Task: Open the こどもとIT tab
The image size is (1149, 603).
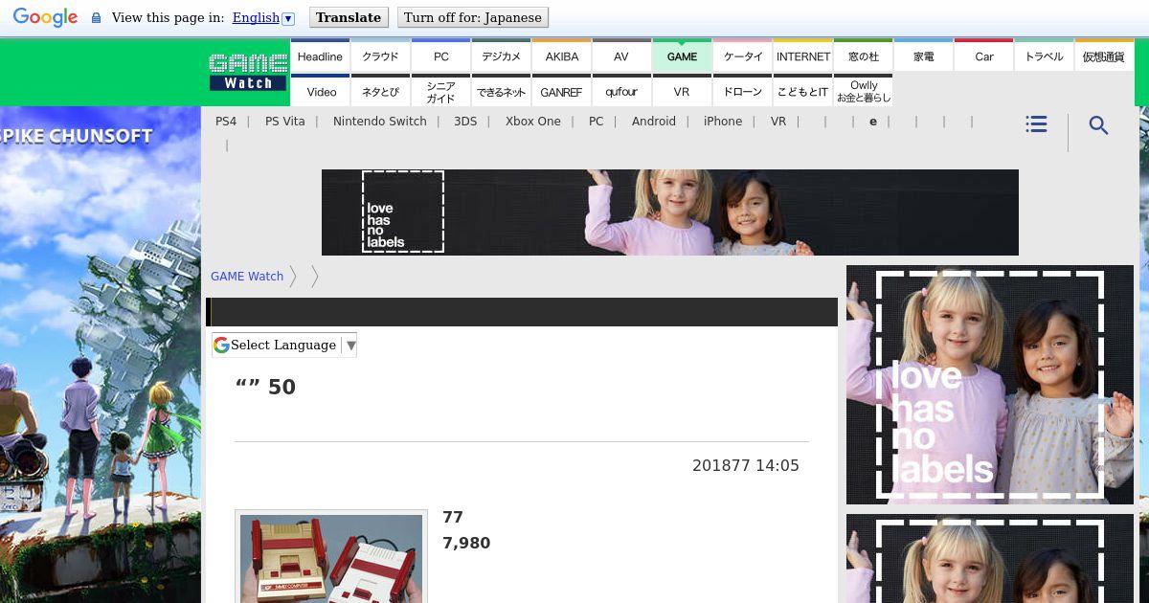Action: click(802, 91)
